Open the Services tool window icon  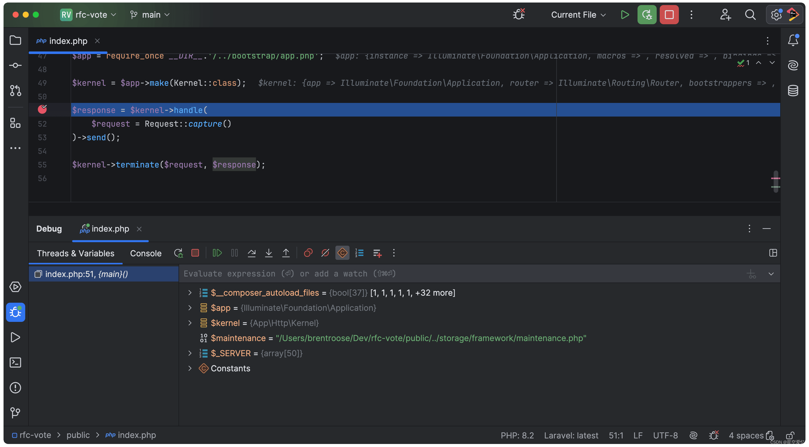15,287
